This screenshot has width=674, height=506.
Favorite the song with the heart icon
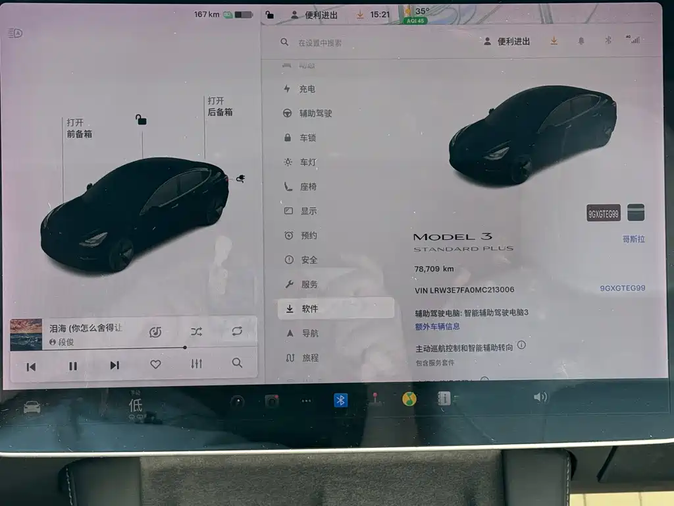[x=155, y=364]
